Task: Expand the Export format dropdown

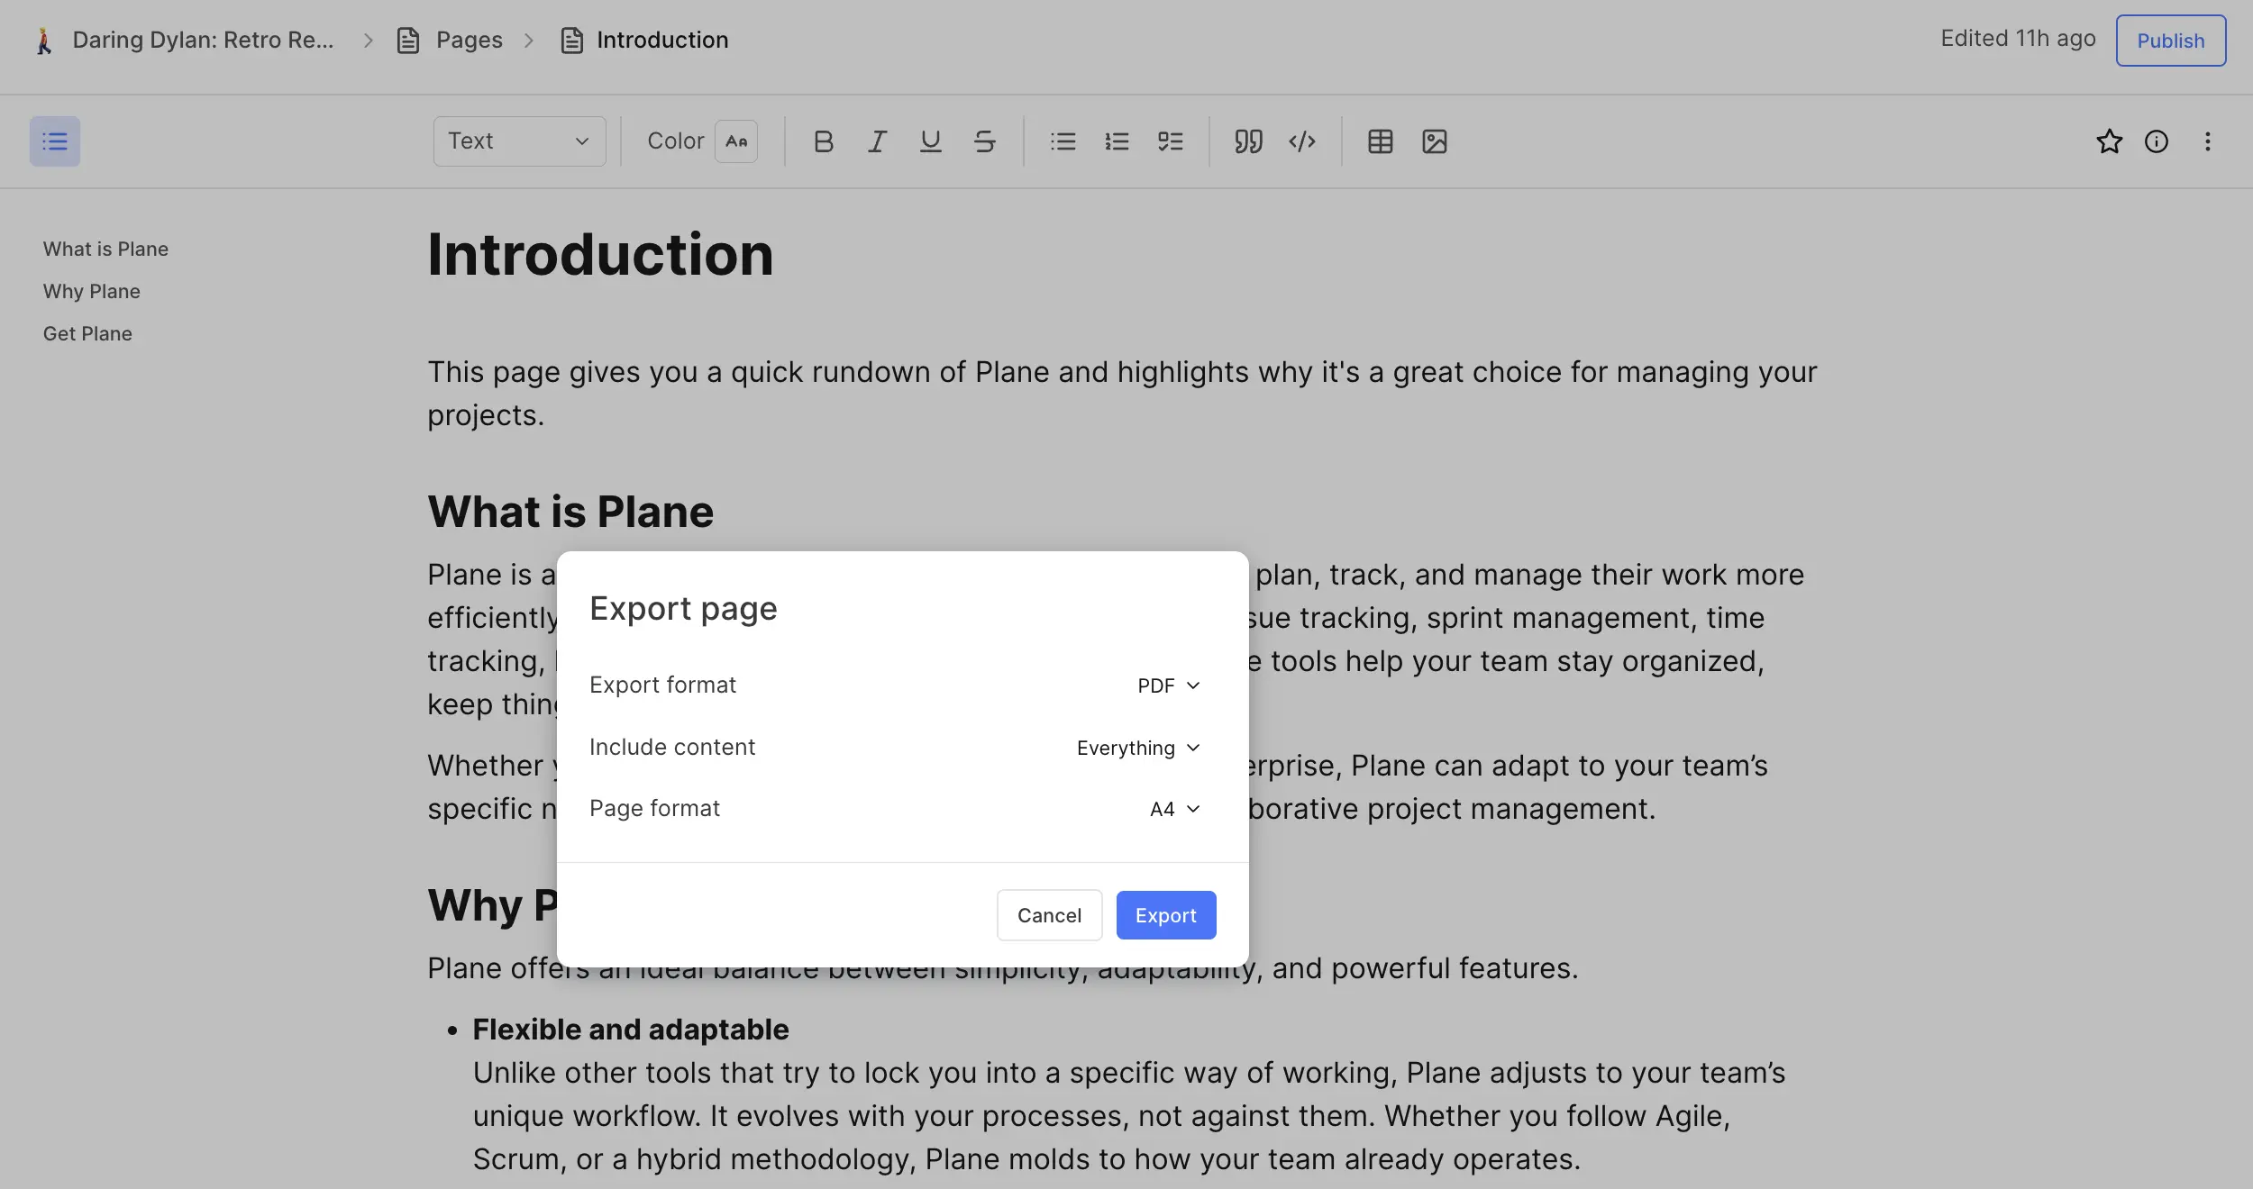Action: 1168,685
